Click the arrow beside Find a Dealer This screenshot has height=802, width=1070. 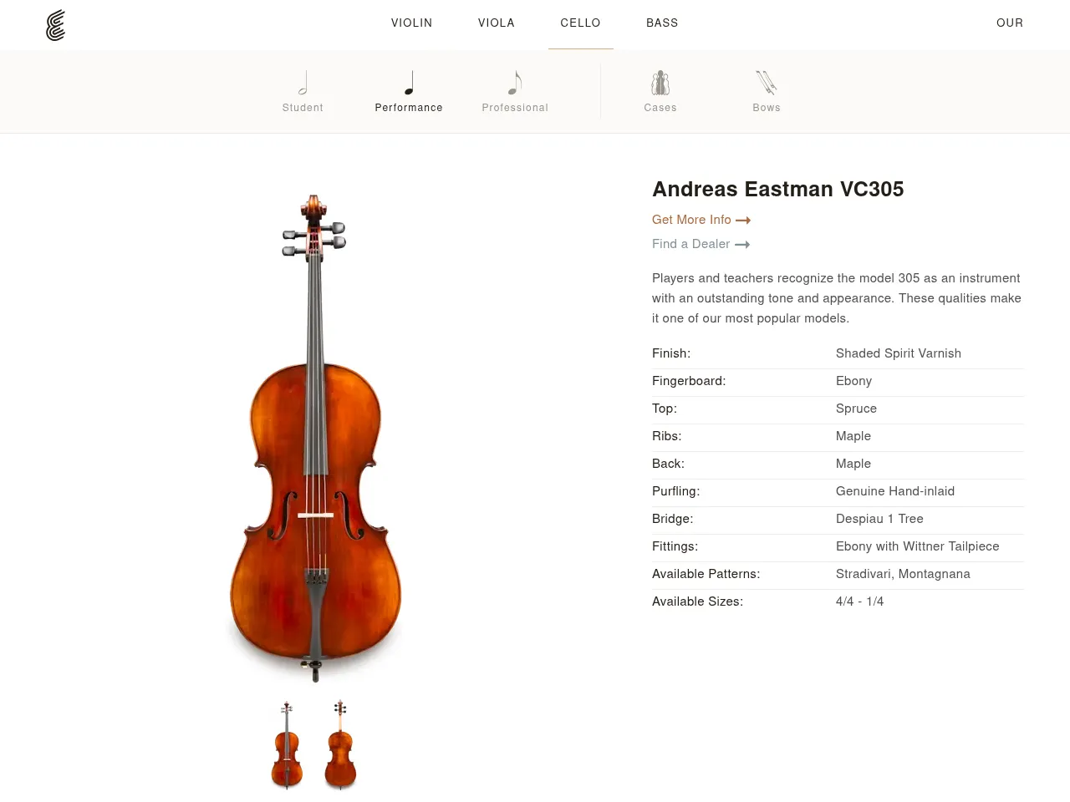pos(742,244)
